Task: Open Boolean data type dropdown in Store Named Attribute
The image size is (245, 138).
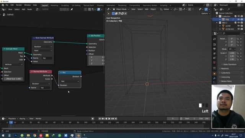Action: click(x=43, y=47)
